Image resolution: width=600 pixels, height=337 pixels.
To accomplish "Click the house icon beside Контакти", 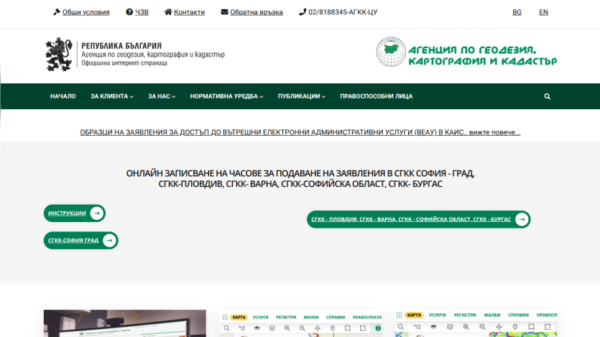I will pos(168,12).
